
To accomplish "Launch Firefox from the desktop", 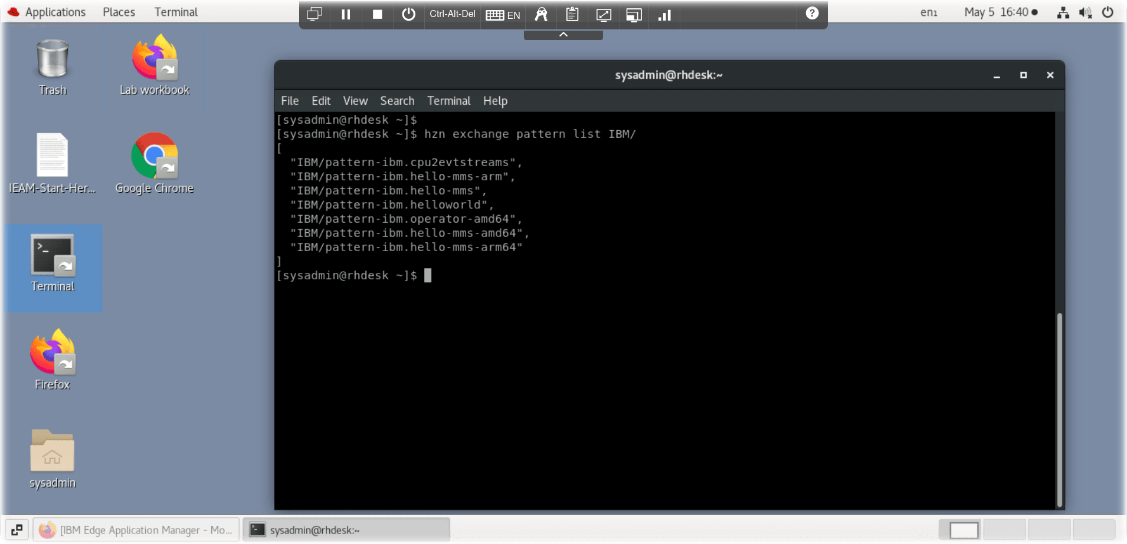I will pos(53,360).
